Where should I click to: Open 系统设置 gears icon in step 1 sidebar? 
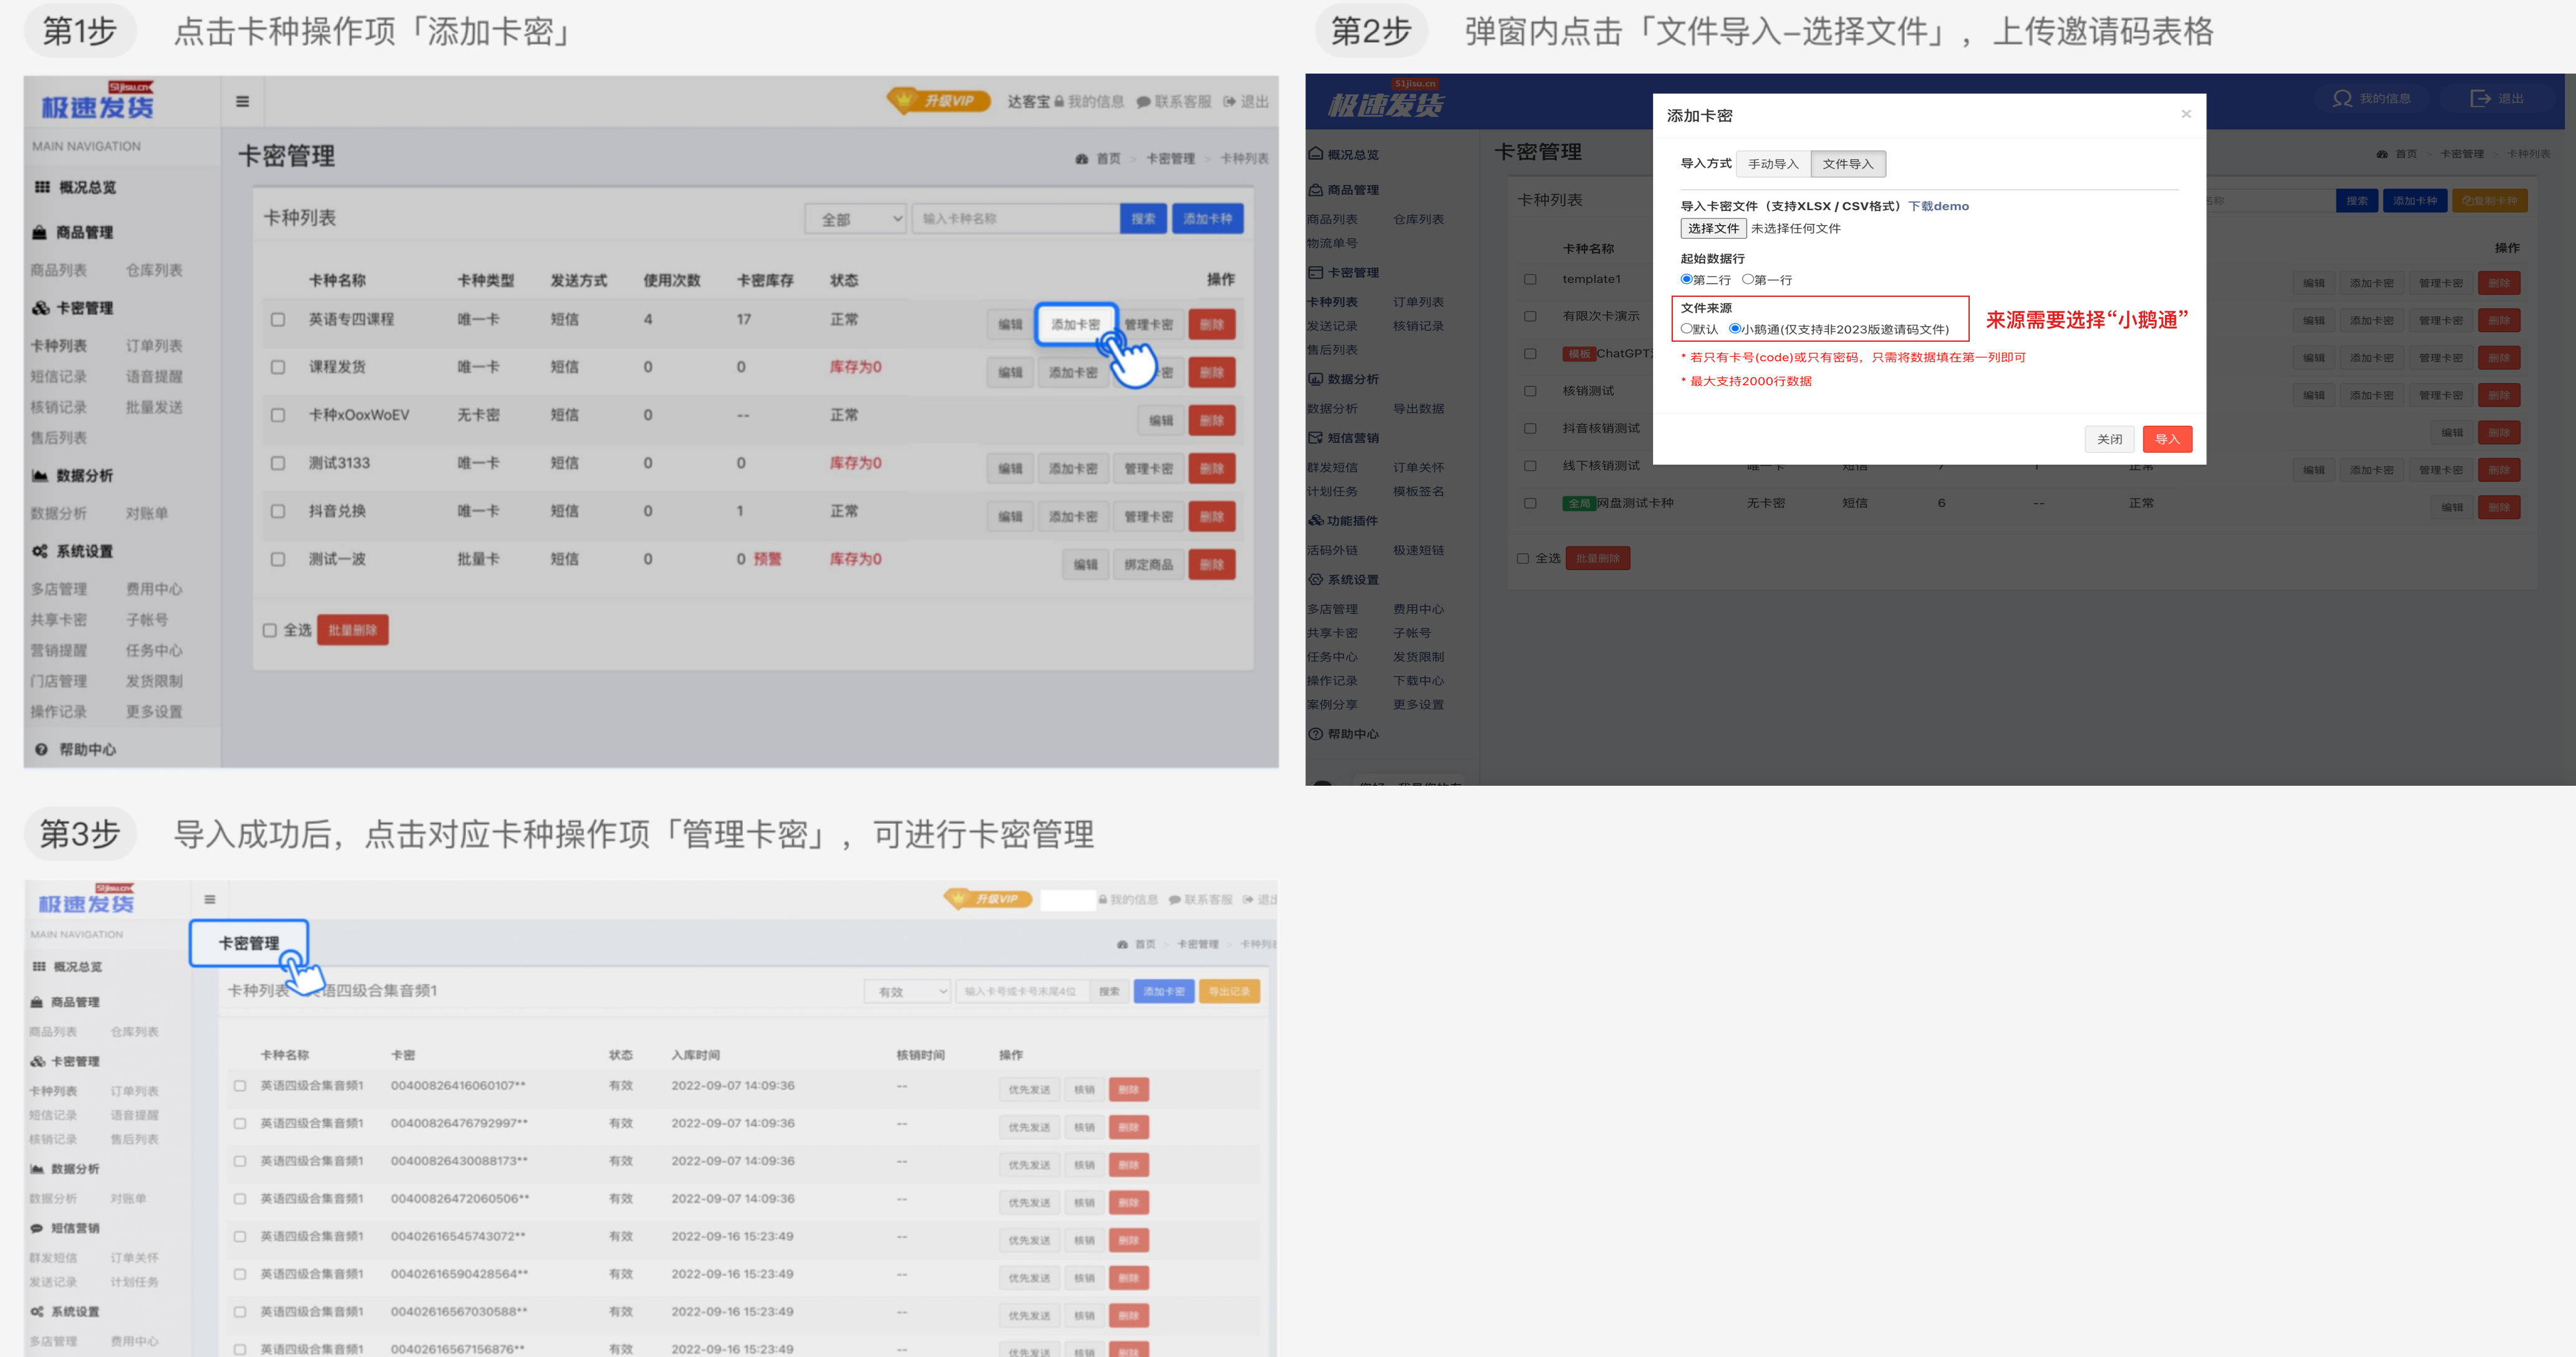point(40,551)
